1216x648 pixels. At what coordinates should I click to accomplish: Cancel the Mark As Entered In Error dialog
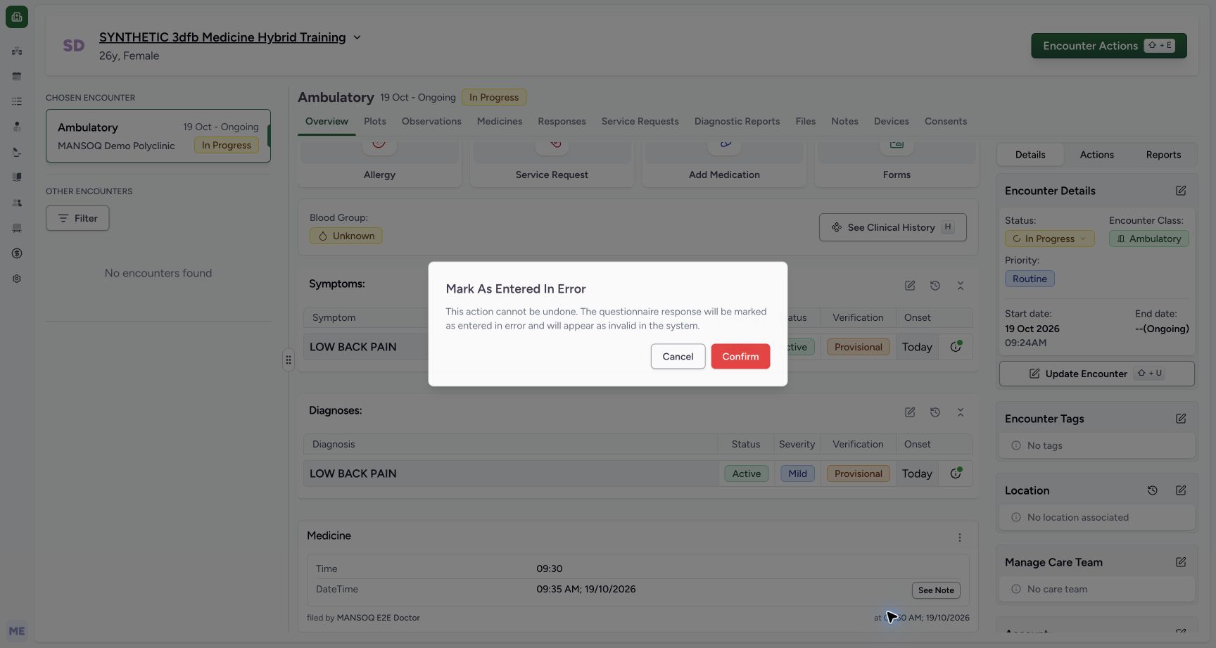[678, 356]
